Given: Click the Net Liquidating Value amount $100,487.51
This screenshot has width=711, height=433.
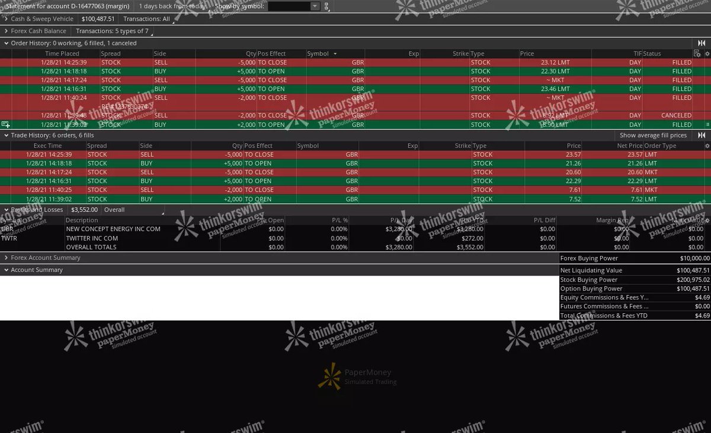Looking at the screenshot, I should pos(693,270).
